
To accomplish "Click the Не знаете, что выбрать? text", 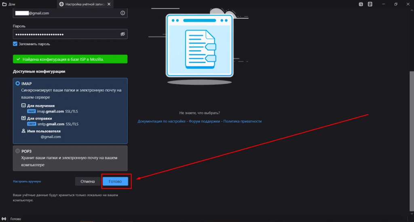I will coord(200,113).
